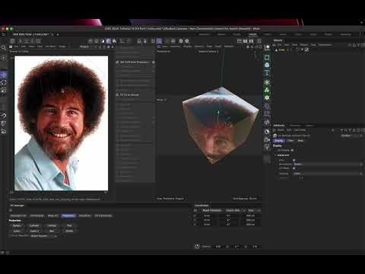Apply Sphere projection
365x274 pixels.
coord(17,225)
